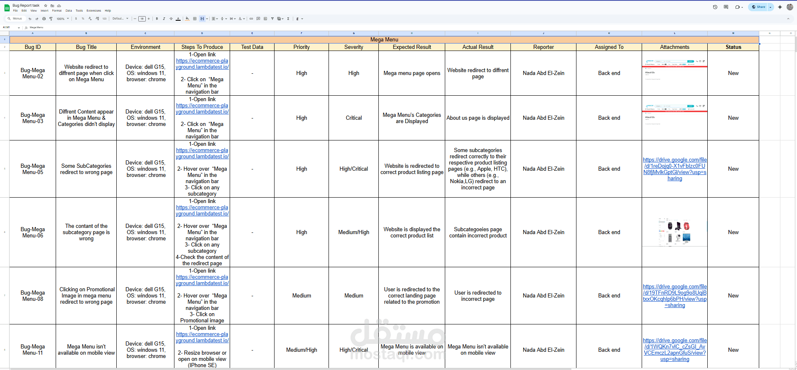Print the spreadsheet via printer icon

pos(44,19)
